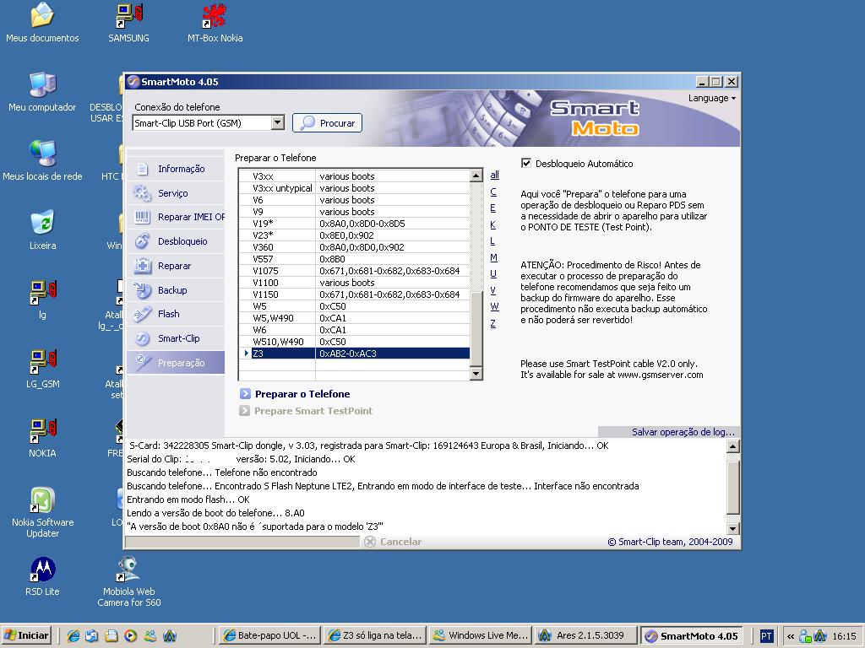Select the V3xx row in model list

[x=355, y=176]
